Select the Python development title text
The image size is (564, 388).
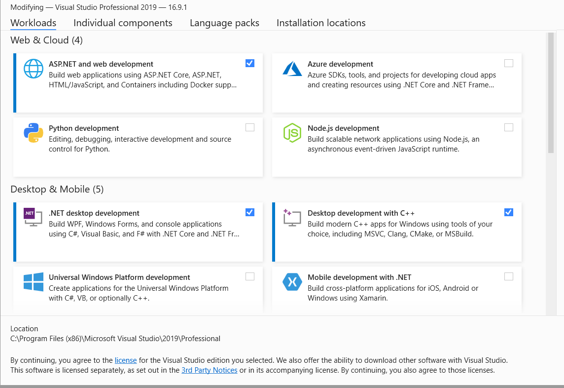[x=84, y=128]
